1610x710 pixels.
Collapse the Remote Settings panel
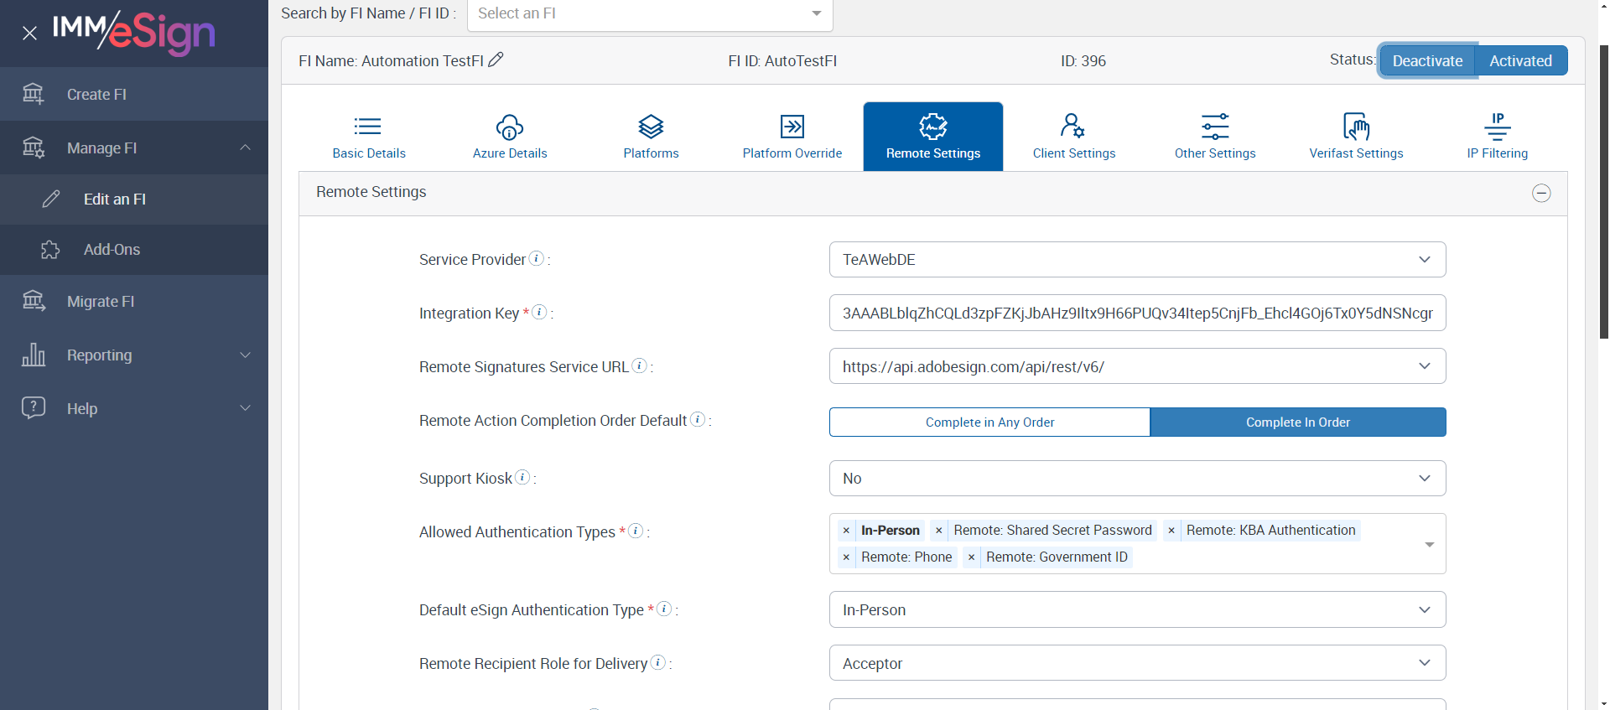(1540, 193)
